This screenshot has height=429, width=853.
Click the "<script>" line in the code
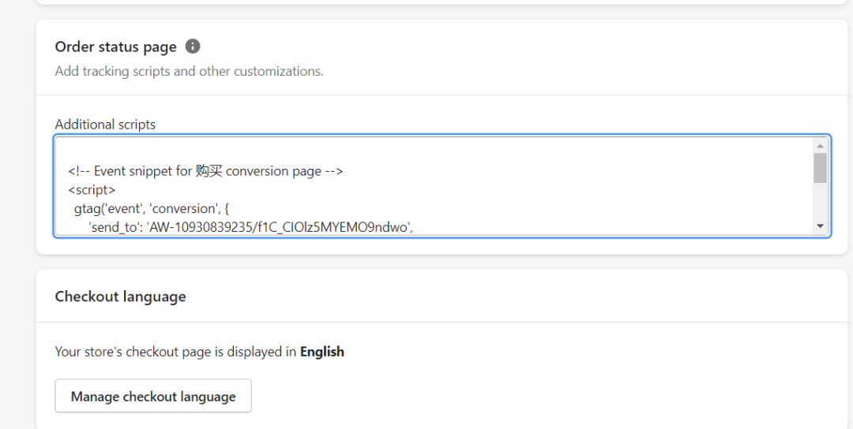92,190
